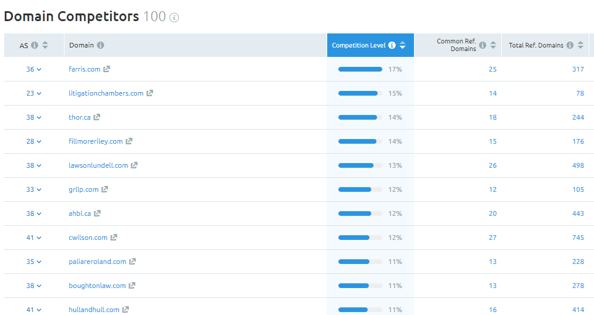Viewport: 594px width, 315px height.
Task: Click info icon beside Domain Competitors title
Action: coord(174,18)
